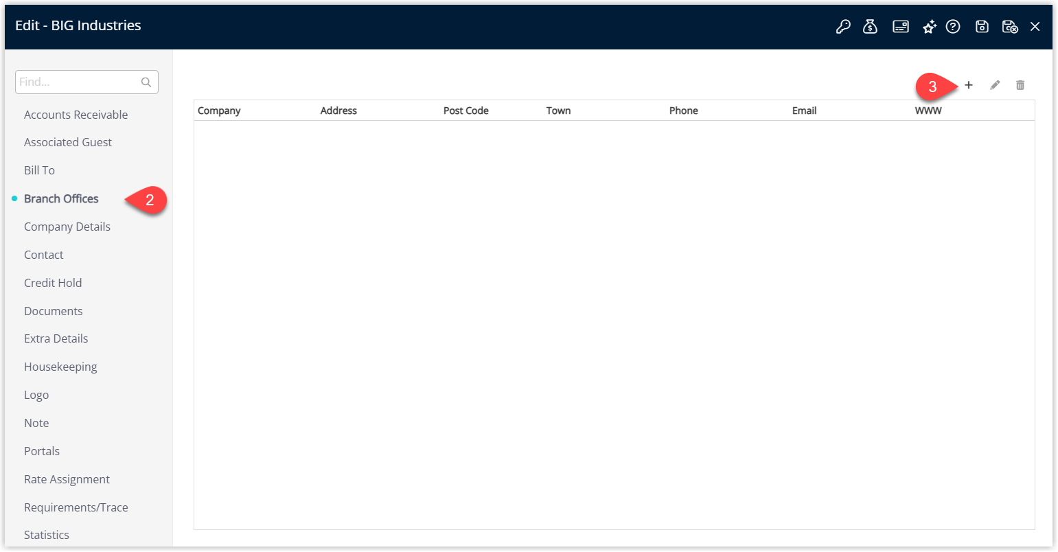This screenshot has height=552, width=1058.
Task: Select Rate Assignment in sidebar
Action: click(67, 479)
